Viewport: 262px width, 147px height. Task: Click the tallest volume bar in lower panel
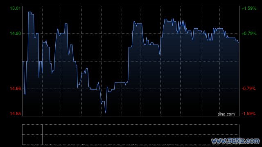[x=42, y=134]
